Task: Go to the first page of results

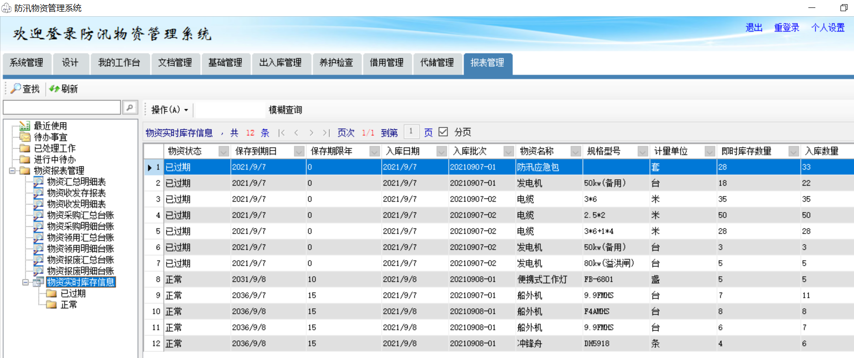Action: point(281,133)
